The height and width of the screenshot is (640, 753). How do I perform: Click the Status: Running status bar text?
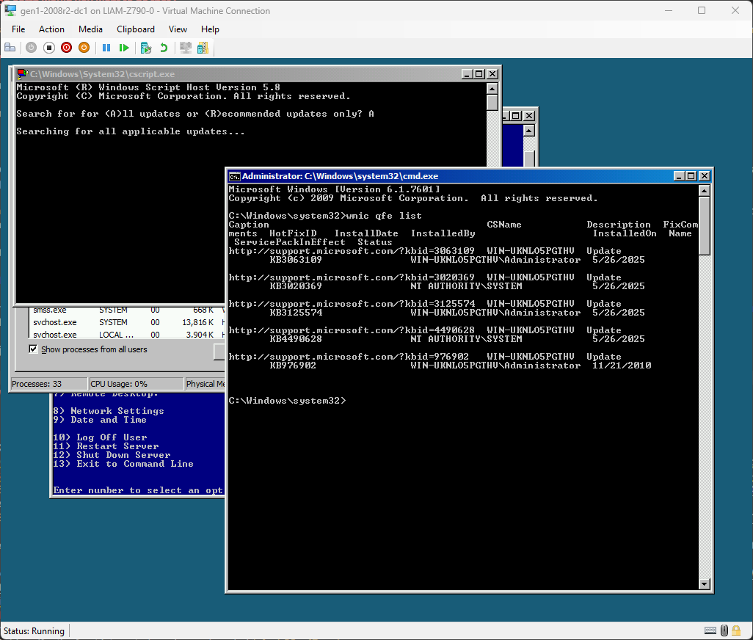[x=34, y=631]
